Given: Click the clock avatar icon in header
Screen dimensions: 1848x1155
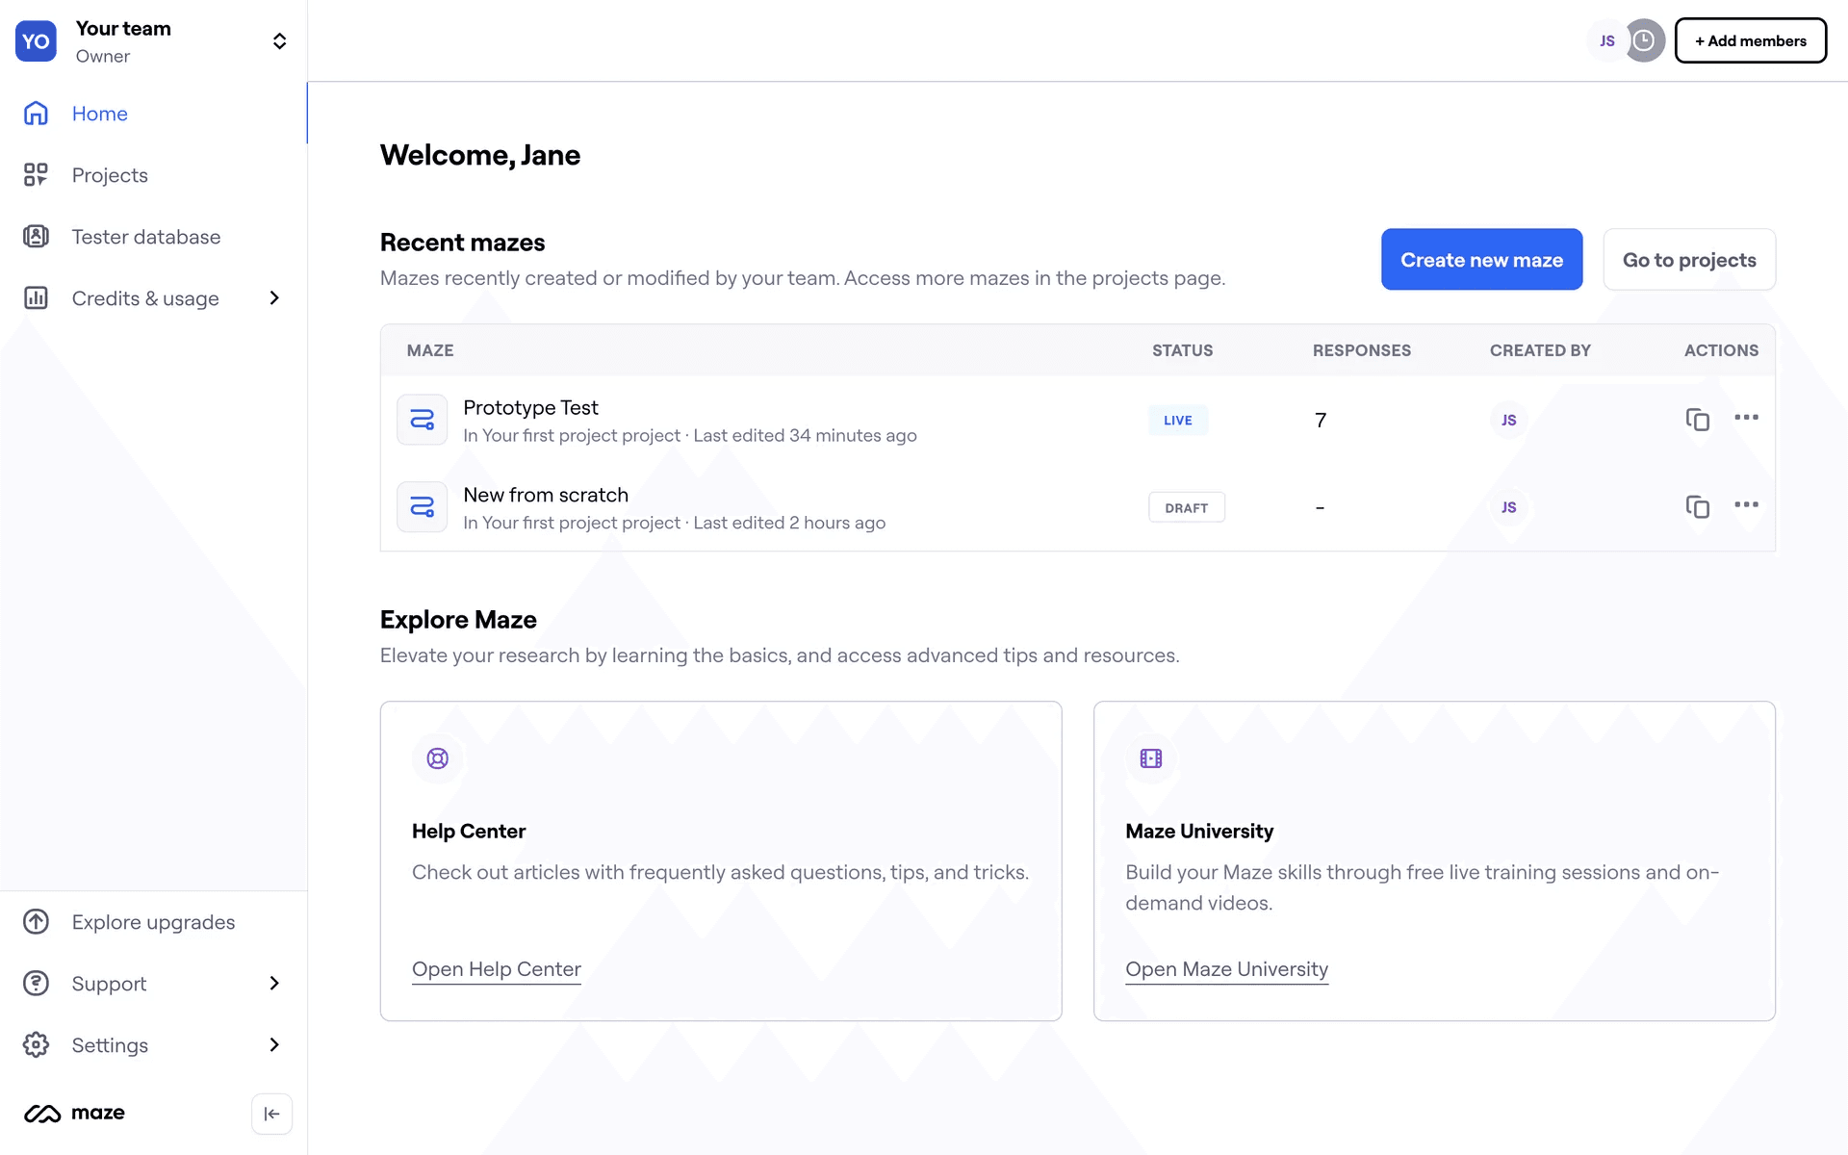Looking at the screenshot, I should pos(1644,40).
